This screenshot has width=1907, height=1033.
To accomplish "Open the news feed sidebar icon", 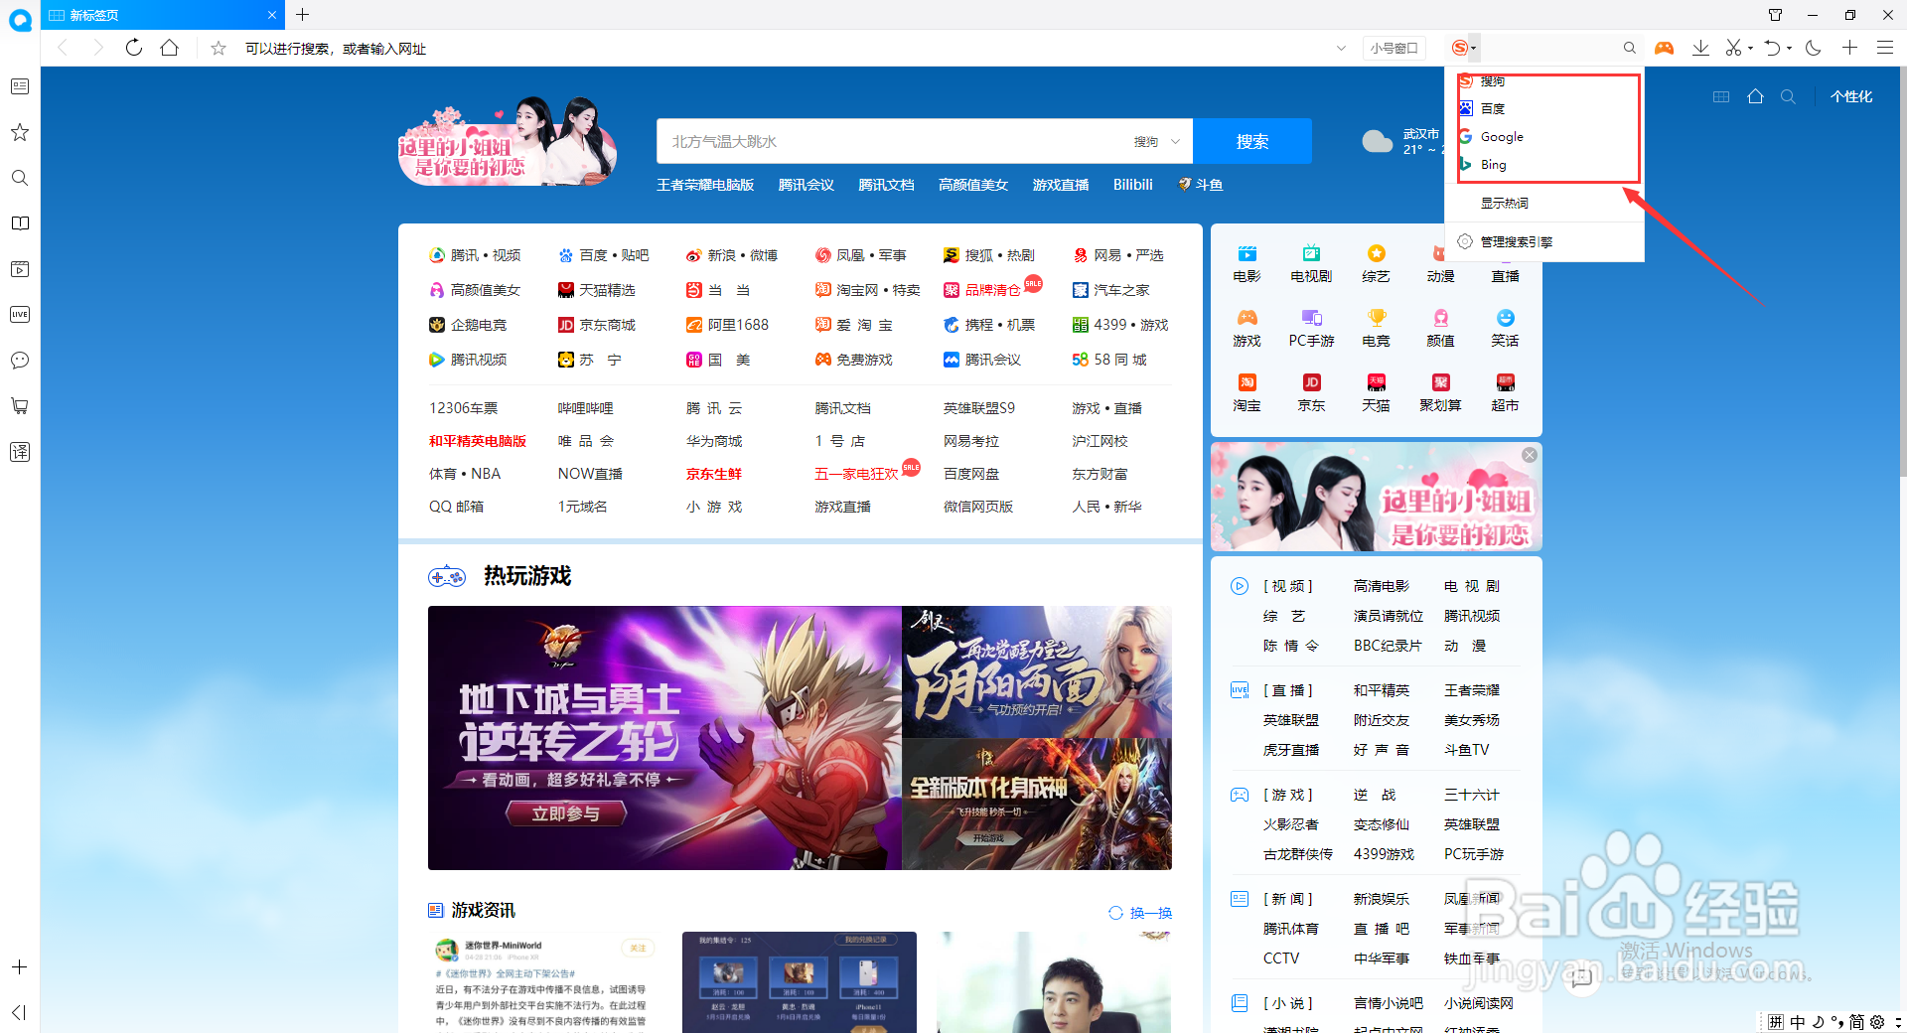I will (x=20, y=86).
